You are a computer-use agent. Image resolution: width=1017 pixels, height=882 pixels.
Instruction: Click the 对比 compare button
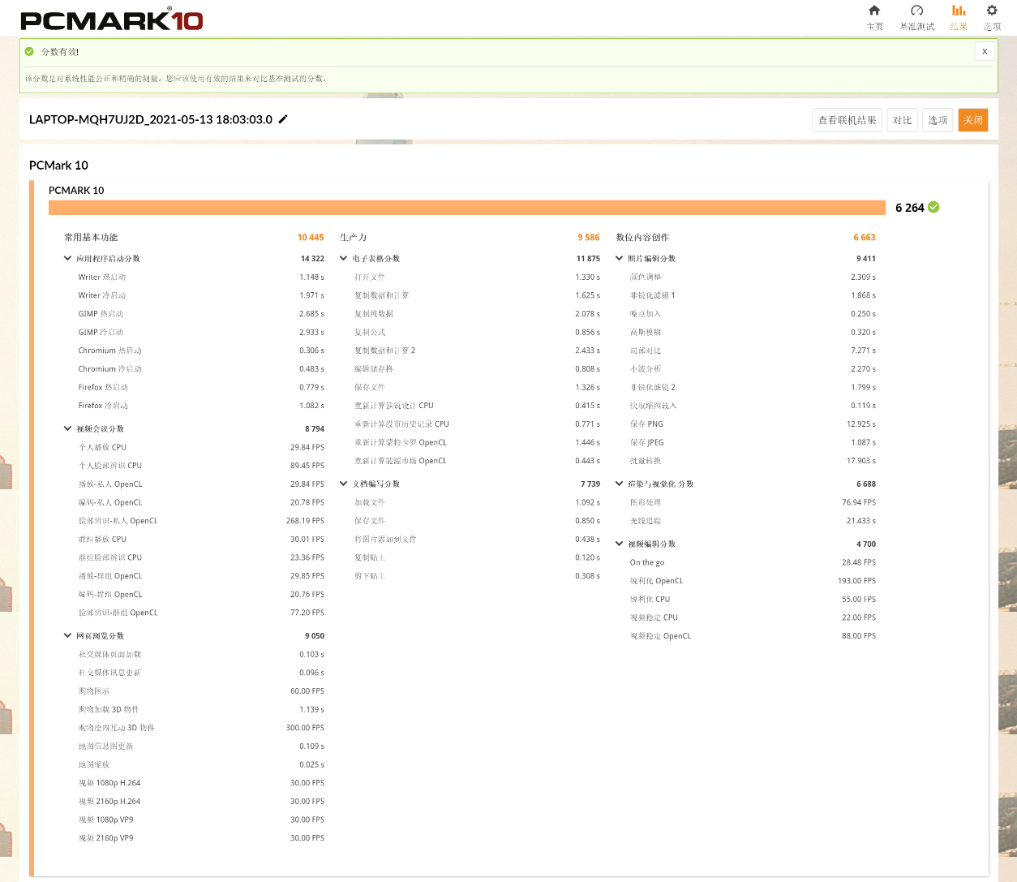pos(902,120)
